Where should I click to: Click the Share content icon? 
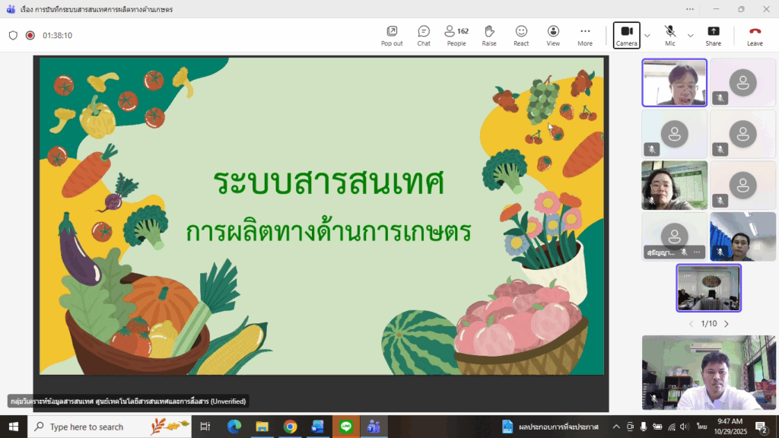pyautogui.click(x=713, y=35)
